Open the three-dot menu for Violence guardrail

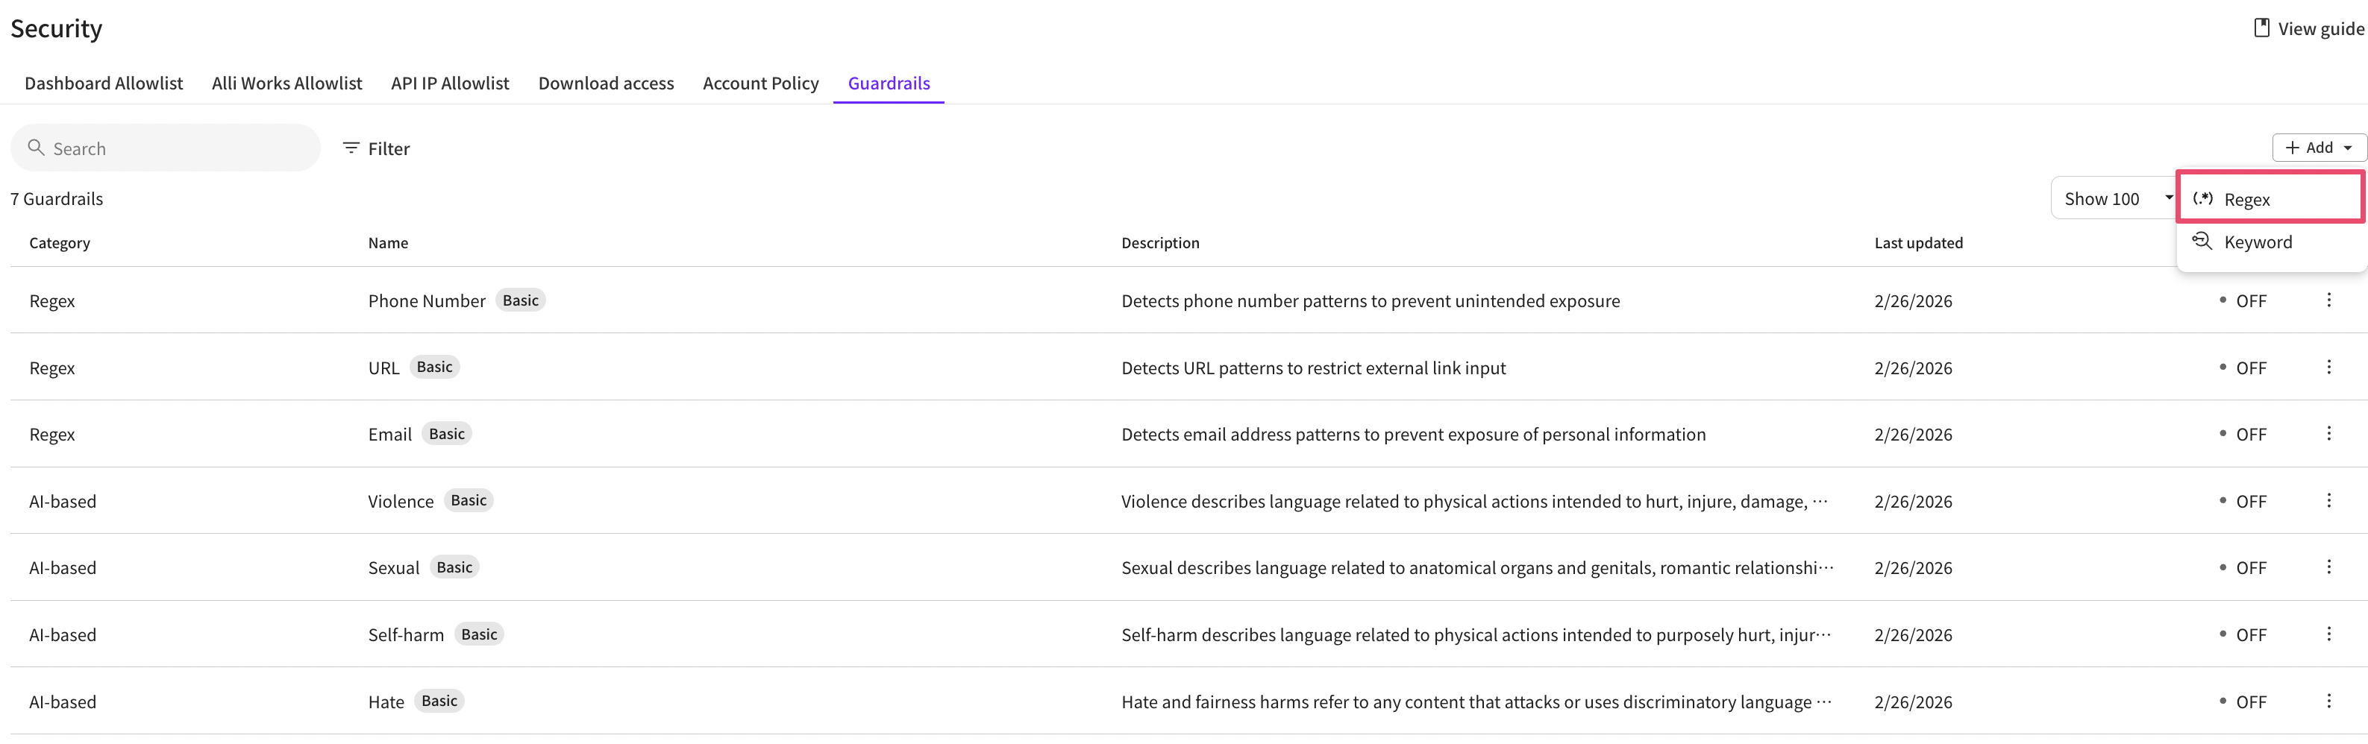[2328, 500]
